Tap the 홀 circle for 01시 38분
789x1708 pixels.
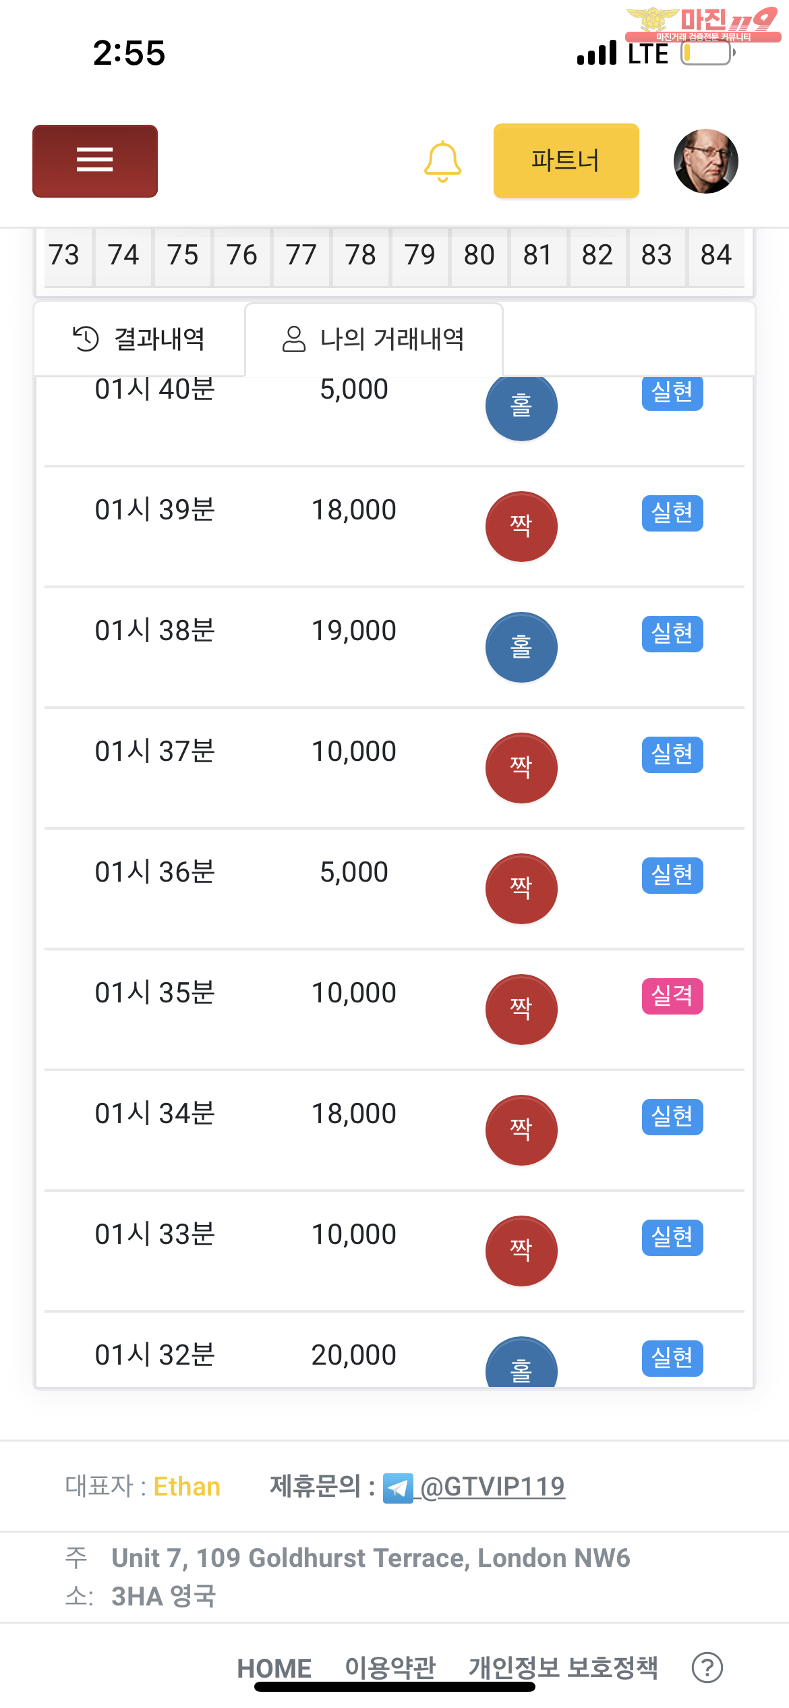tap(521, 647)
